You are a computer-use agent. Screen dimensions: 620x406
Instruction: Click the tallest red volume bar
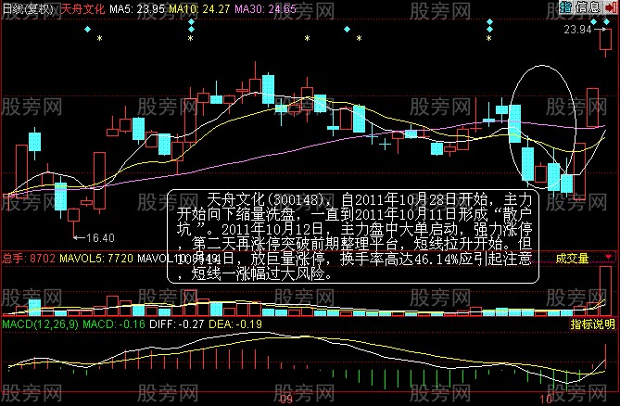(605, 291)
